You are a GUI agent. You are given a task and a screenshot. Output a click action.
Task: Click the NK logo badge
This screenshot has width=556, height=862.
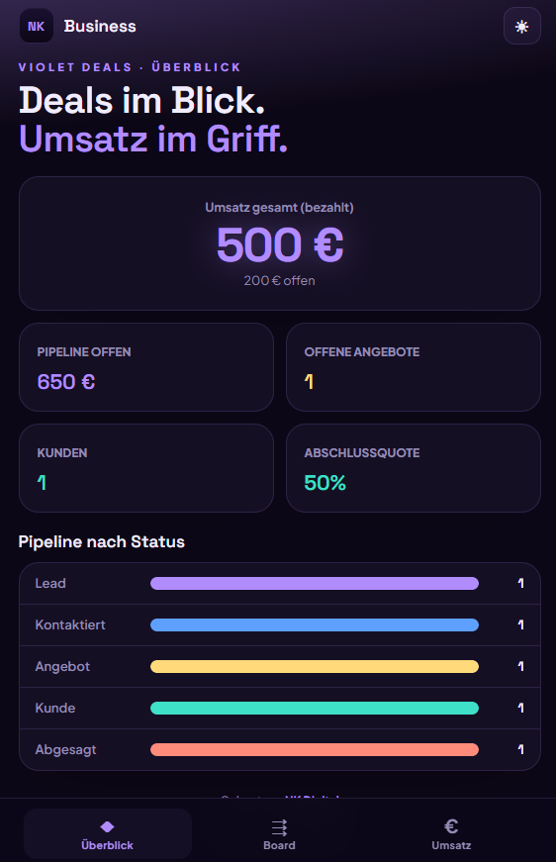coord(37,26)
